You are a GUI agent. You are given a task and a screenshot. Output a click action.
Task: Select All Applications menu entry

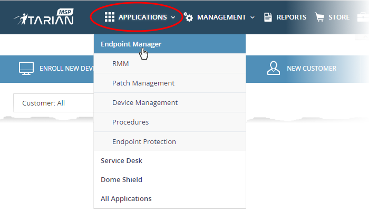pos(170,199)
